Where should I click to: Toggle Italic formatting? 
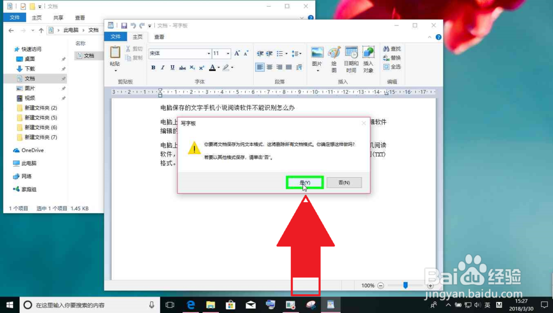click(x=163, y=67)
